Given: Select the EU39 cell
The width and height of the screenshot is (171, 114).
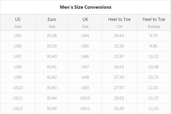Looking at the screenshot, I should 52,46.
